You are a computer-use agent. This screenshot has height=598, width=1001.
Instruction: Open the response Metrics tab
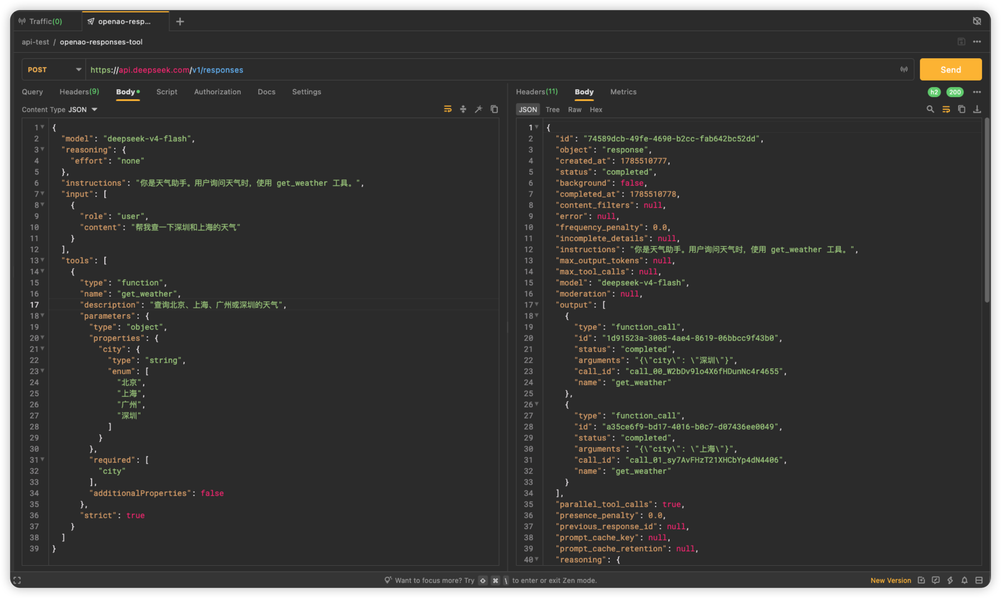[623, 92]
